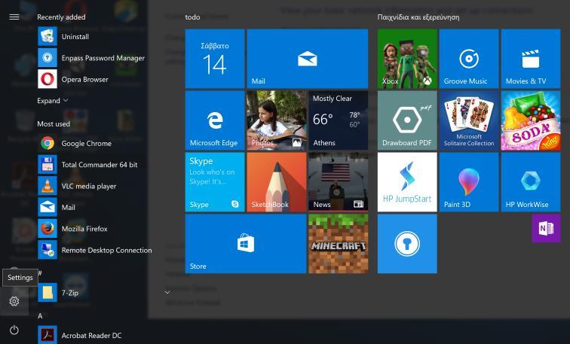
Task: Open the Enpass keyhole tile
Action: pyautogui.click(x=407, y=244)
